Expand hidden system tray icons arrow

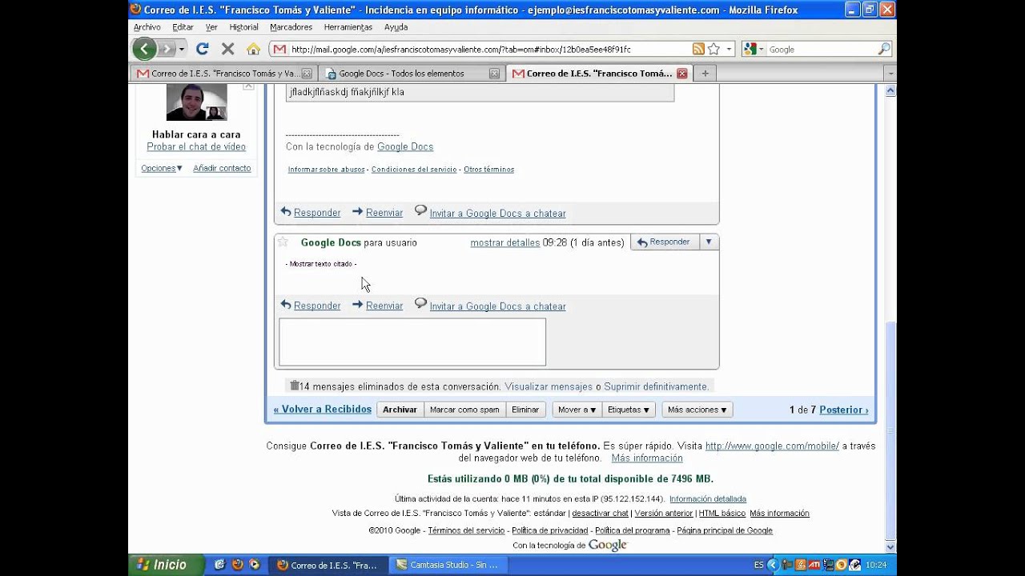point(773,565)
